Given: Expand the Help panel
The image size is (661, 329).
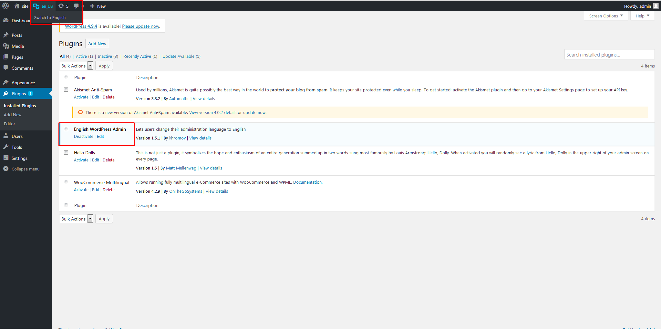Looking at the screenshot, I should click(642, 16).
